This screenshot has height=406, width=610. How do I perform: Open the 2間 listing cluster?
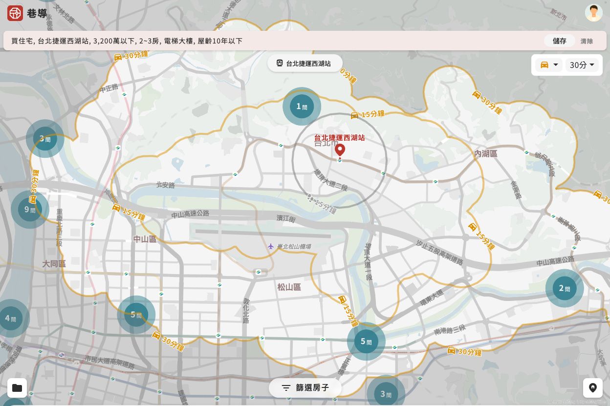(565, 288)
